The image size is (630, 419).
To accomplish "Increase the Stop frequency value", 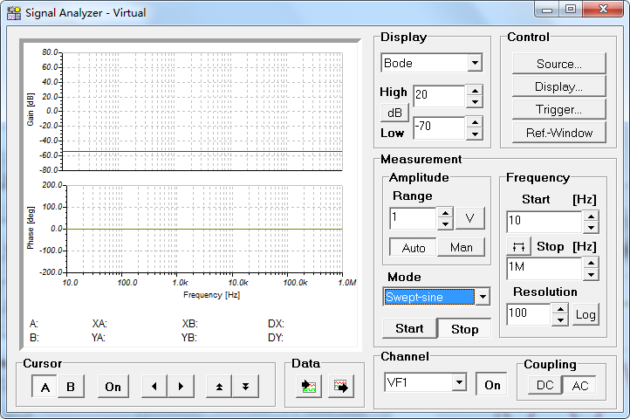I will pos(591,264).
